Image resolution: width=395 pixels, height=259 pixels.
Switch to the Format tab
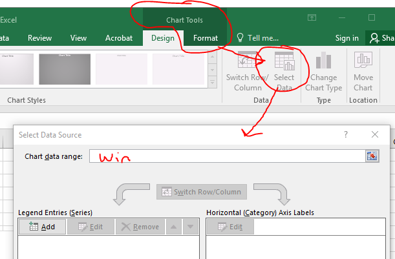tap(206, 38)
